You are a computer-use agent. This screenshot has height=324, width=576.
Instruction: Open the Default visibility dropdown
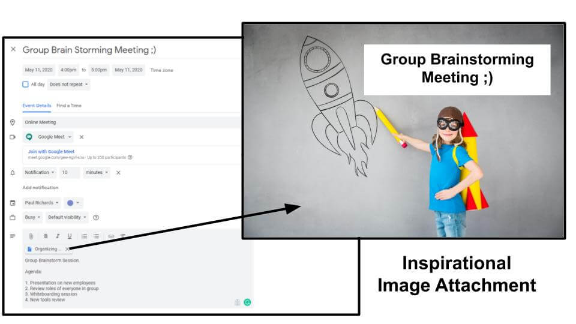click(x=67, y=217)
